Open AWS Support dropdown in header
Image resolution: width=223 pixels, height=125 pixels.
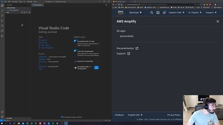coord(211,12)
